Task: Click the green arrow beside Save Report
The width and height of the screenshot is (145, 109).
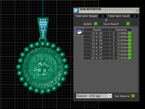Action: [x=128, y=24]
